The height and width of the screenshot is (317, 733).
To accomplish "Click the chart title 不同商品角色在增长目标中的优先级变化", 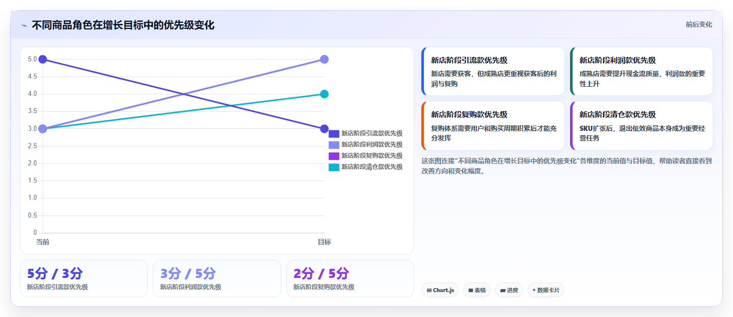I will tap(123, 25).
